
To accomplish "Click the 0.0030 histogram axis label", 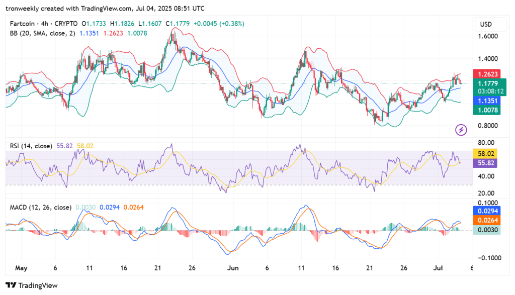I will pos(487,230).
